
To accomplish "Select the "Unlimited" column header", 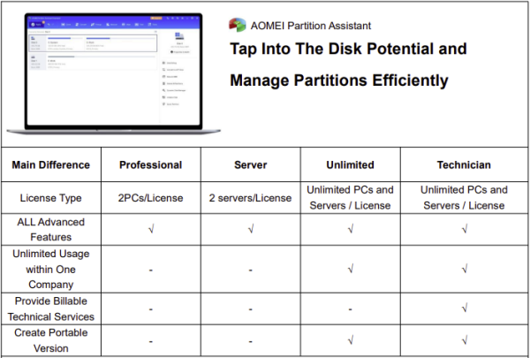I will click(350, 164).
